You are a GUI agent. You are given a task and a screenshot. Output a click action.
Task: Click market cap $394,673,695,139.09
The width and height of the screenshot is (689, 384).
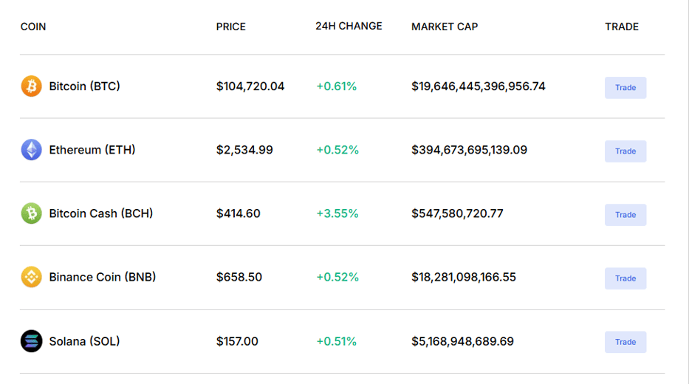click(469, 150)
